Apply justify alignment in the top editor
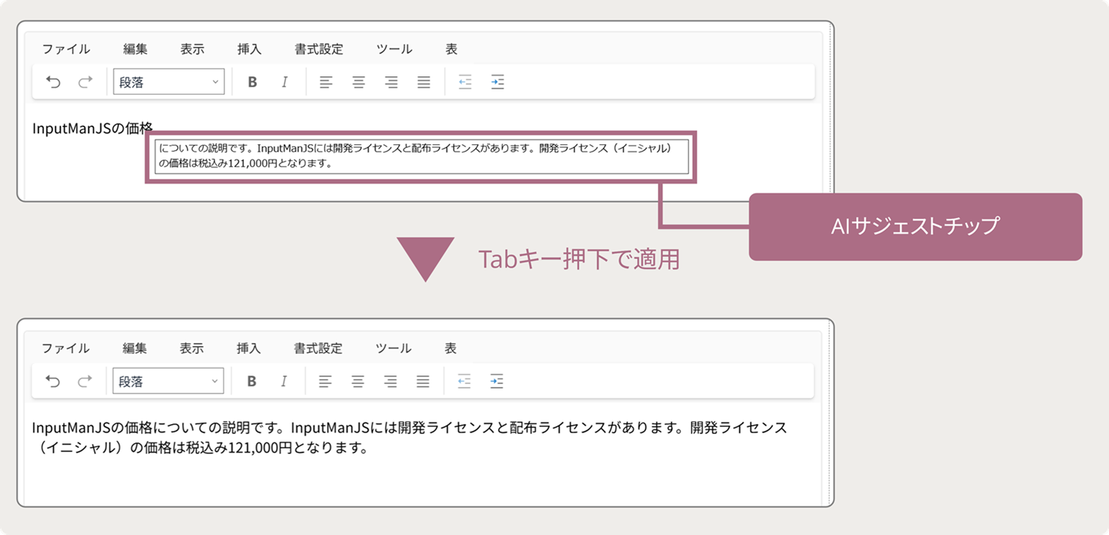Viewport: 1109px width, 535px height. click(423, 82)
